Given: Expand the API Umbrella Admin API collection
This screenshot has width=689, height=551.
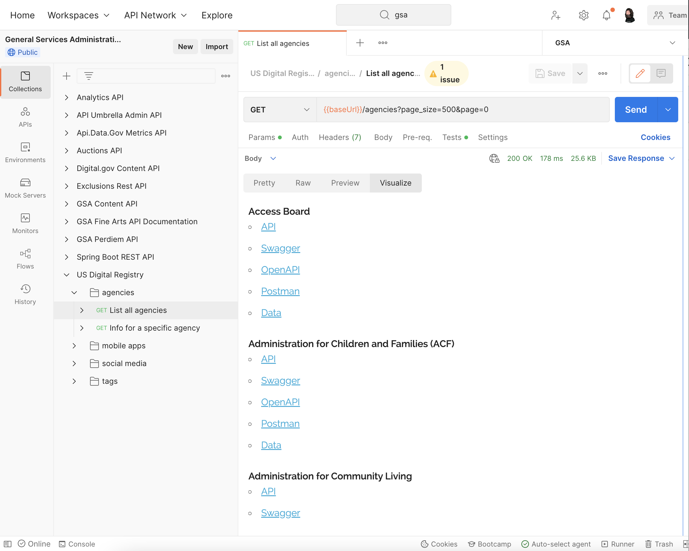Looking at the screenshot, I should pyautogui.click(x=67, y=115).
